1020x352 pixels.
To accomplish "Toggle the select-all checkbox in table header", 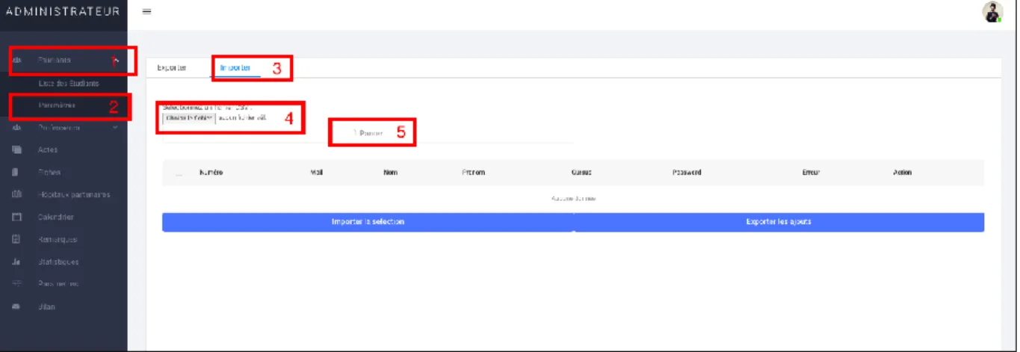I will pyautogui.click(x=179, y=173).
